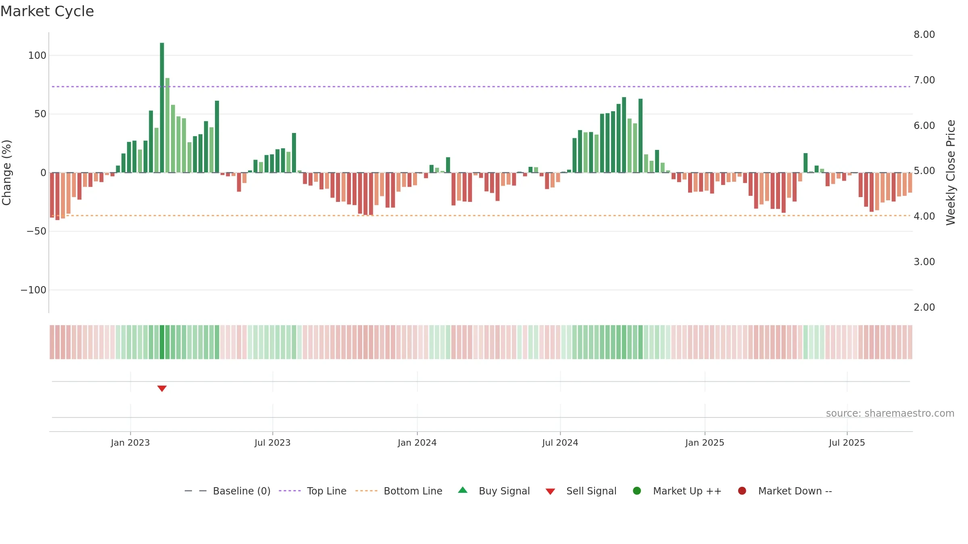Click the Change (%) axis title
Screen dimensions: 968x544
(6, 172)
